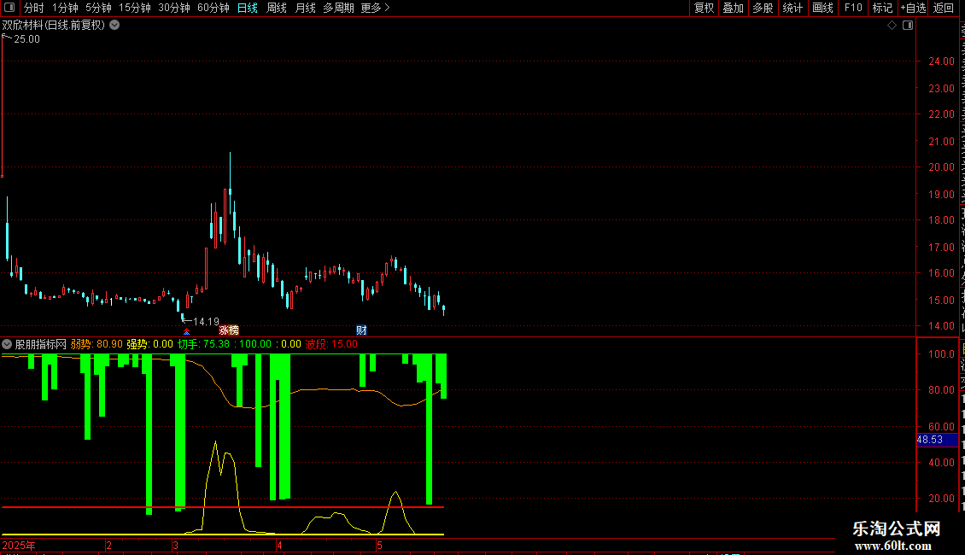Click the 涨榜 marker on the chart
The width and height of the screenshot is (965, 555).
229,330
